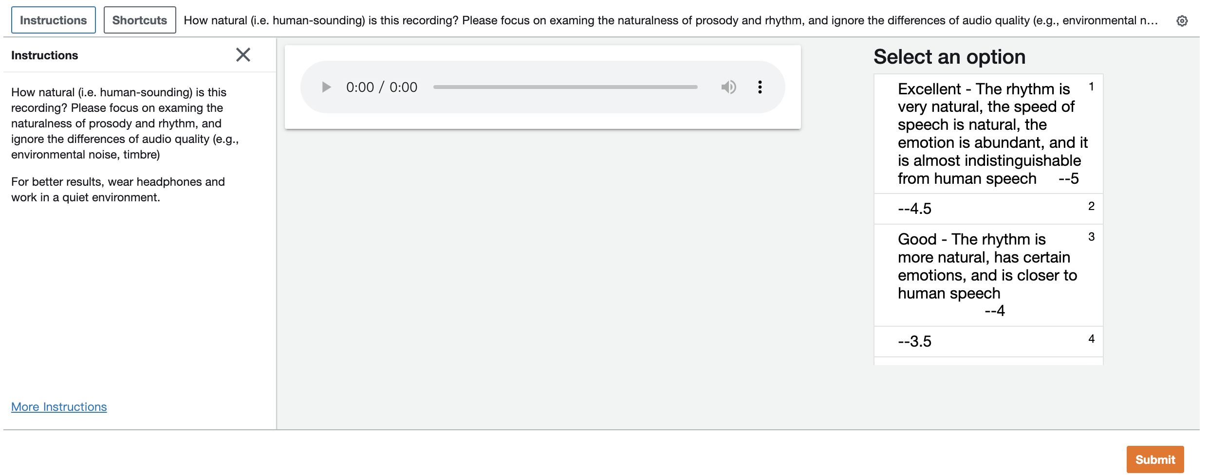Image resolution: width=1208 pixels, height=475 pixels.
Task: Play the audio recording
Action: (326, 88)
